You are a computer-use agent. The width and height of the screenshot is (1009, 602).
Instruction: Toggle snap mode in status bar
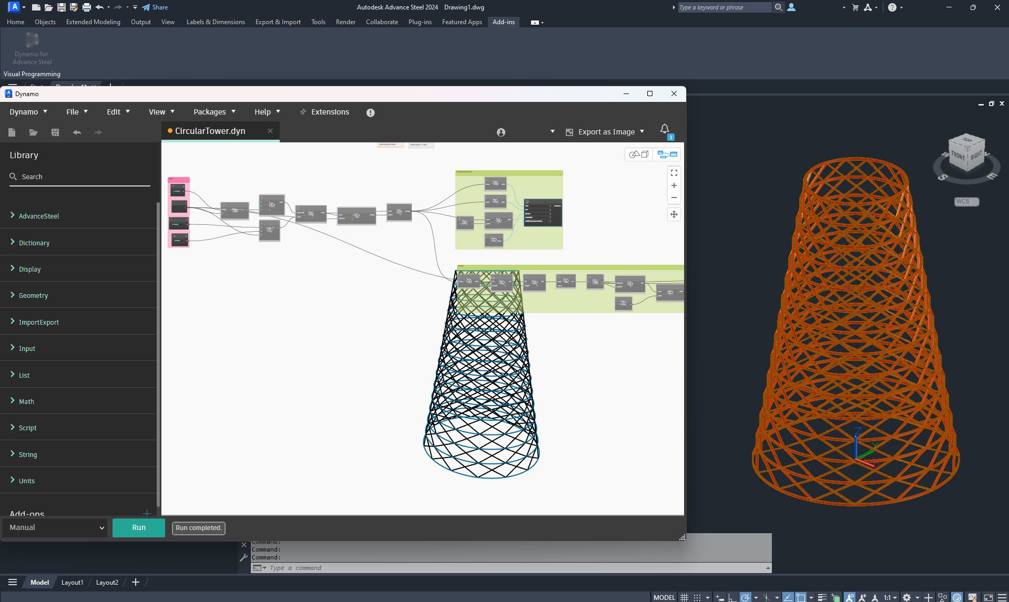pos(698,597)
